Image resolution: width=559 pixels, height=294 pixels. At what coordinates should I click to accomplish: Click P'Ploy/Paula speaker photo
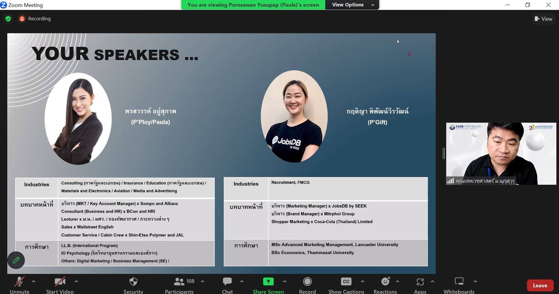[x=78, y=119]
